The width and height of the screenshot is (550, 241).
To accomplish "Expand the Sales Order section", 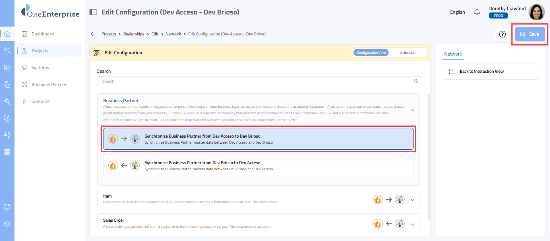I will 412,224.
